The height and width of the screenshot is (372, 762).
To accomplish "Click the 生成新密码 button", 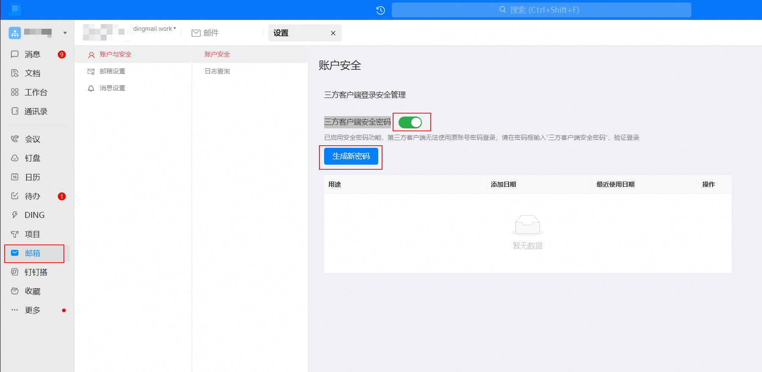I will (x=351, y=156).
